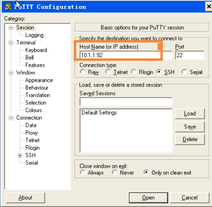Open the Features settings category

(x=35, y=65)
